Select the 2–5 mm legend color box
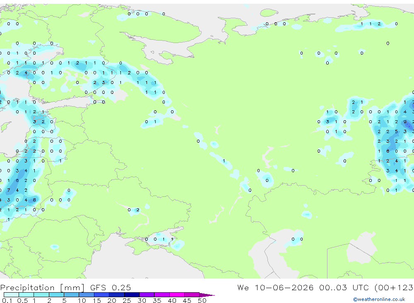This screenshot has height=303, width=414. (x=56, y=295)
